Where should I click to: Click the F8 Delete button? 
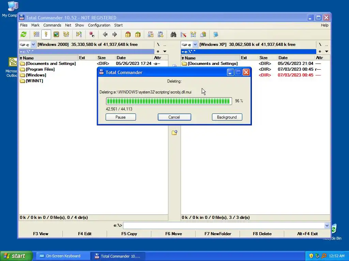(x=262, y=234)
